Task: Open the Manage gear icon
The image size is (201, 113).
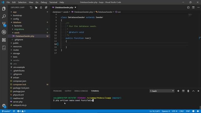Action: [x=4, y=106]
